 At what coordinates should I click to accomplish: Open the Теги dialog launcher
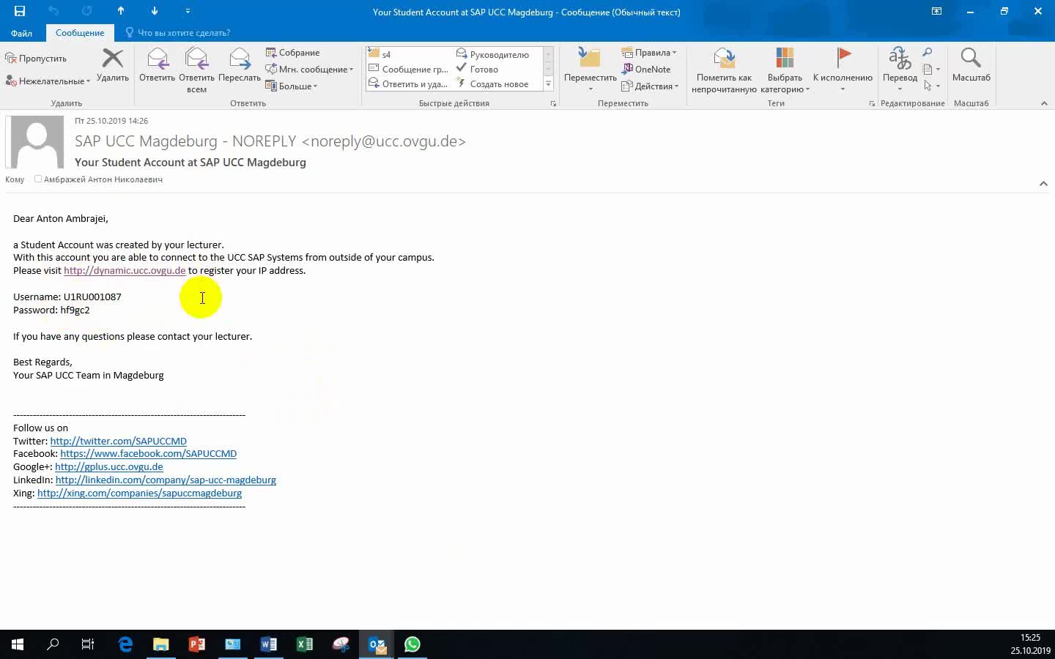pos(872,104)
